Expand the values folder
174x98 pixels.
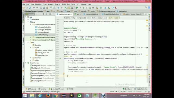(x=31, y=60)
